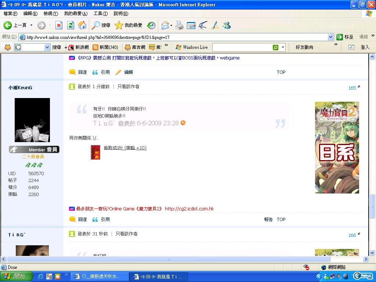Open the Mail toolbar icon

tap(165, 25)
